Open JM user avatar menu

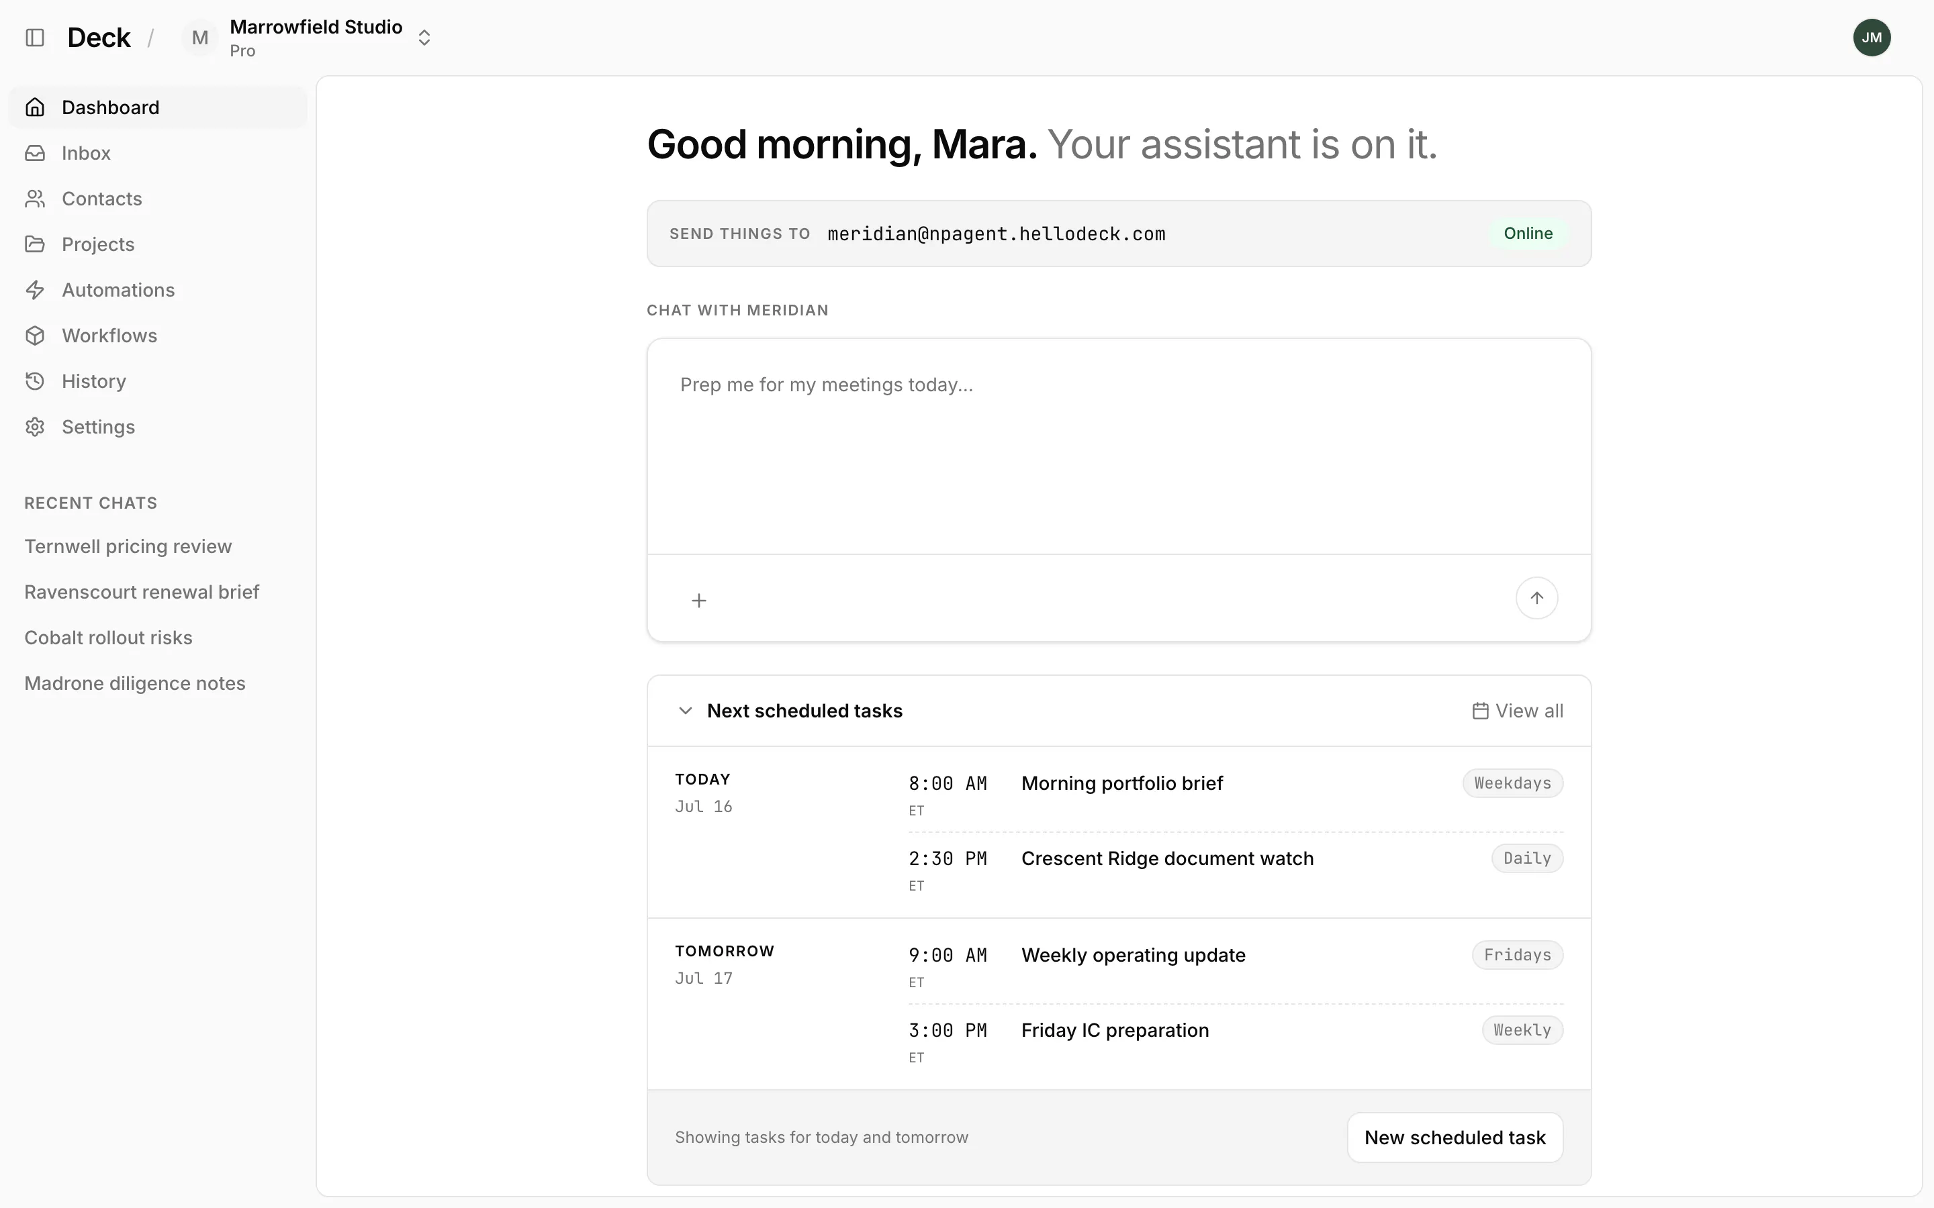coord(1872,38)
